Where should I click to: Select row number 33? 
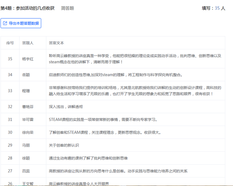(x=10, y=91)
